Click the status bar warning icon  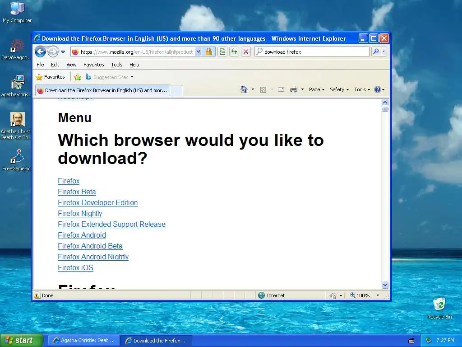pyautogui.click(x=37, y=295)
